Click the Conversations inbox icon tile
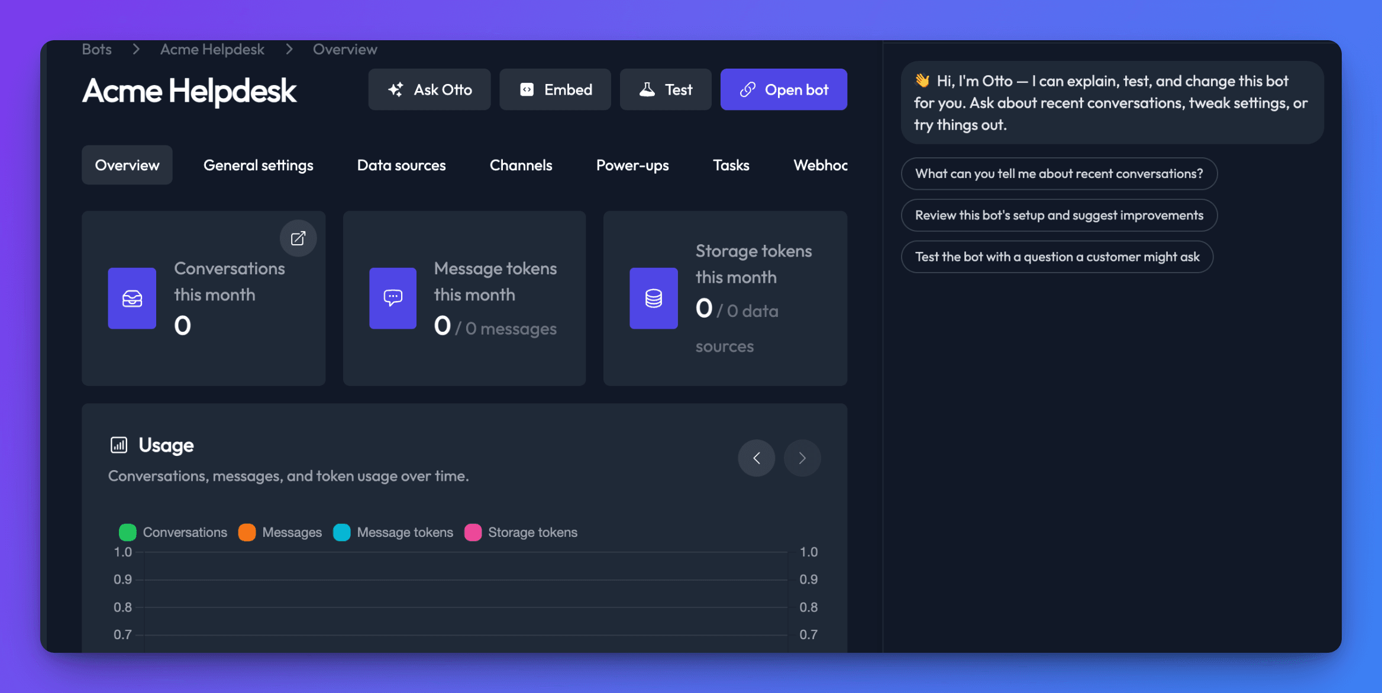Screen dimensions: 1382x693 click(x=132, y=298)
